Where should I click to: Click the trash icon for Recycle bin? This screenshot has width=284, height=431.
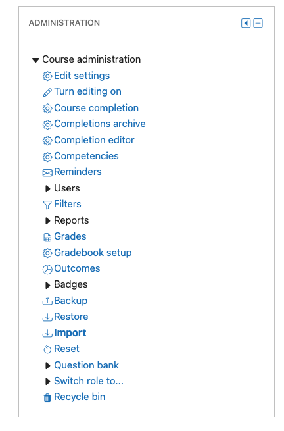tap(47, 397)
